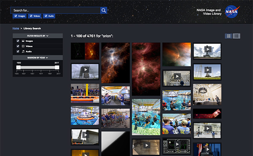Click the right year slider handle at 2017

click(x=57, y=67)
